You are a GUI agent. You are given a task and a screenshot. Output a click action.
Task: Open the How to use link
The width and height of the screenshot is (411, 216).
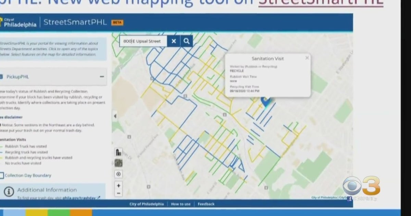(180, 204)
